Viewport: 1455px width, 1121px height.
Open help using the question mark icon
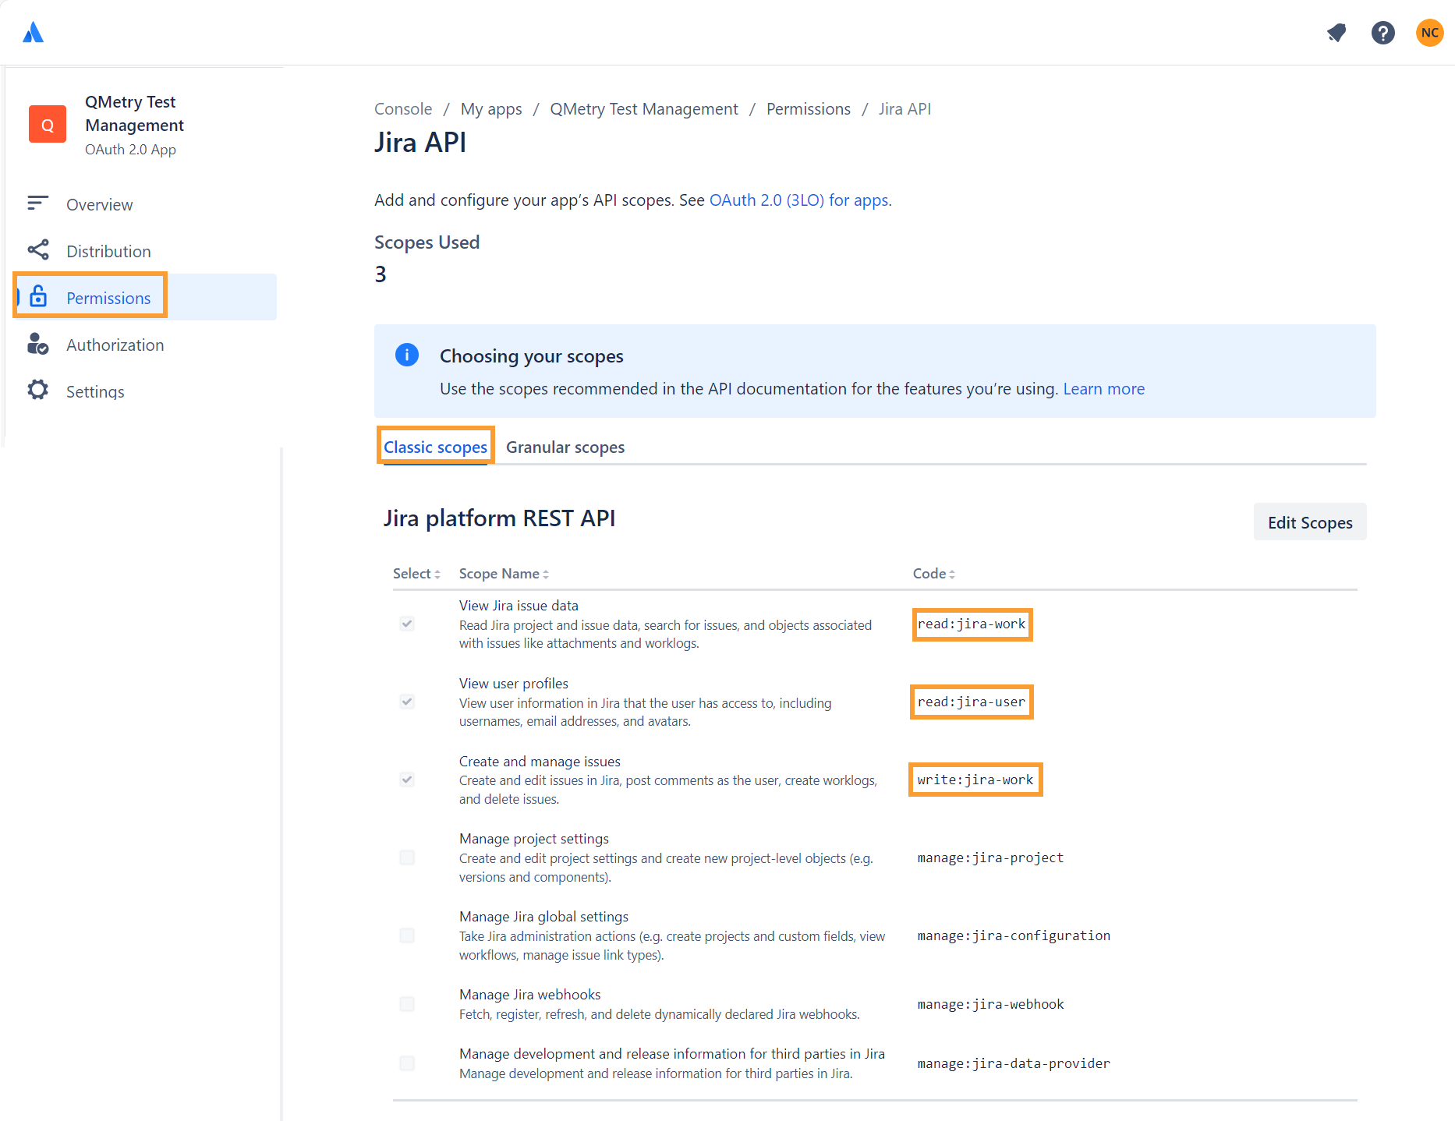1383,33
